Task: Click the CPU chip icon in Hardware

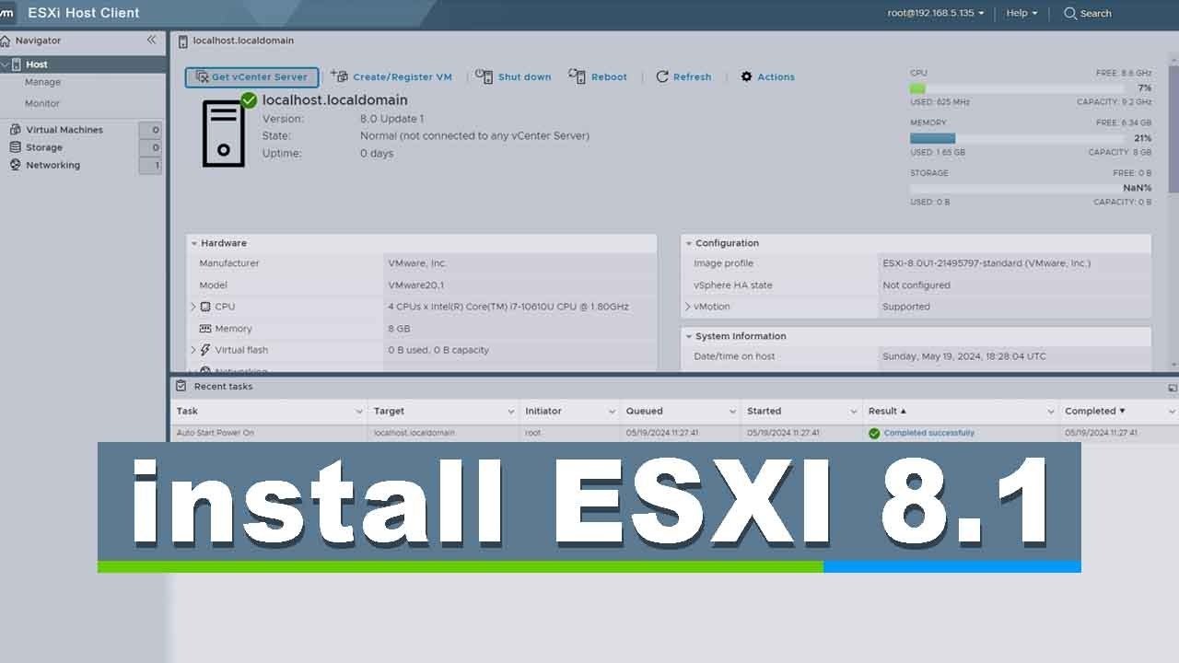Action: 205,307
